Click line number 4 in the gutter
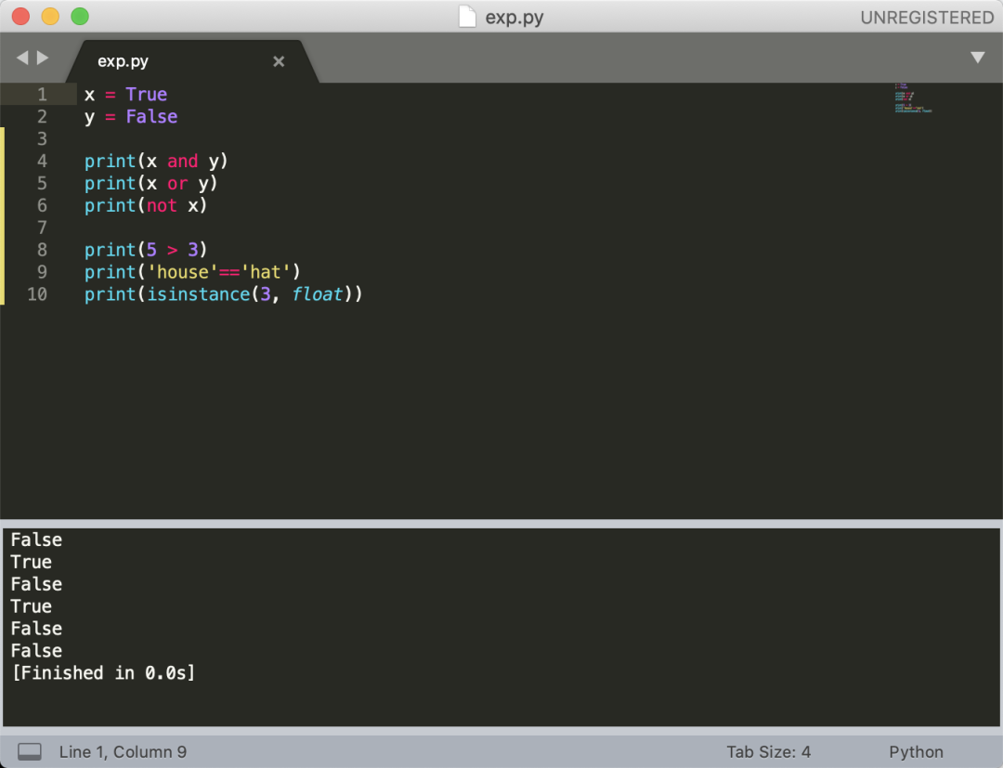 (x=42, y=161)
